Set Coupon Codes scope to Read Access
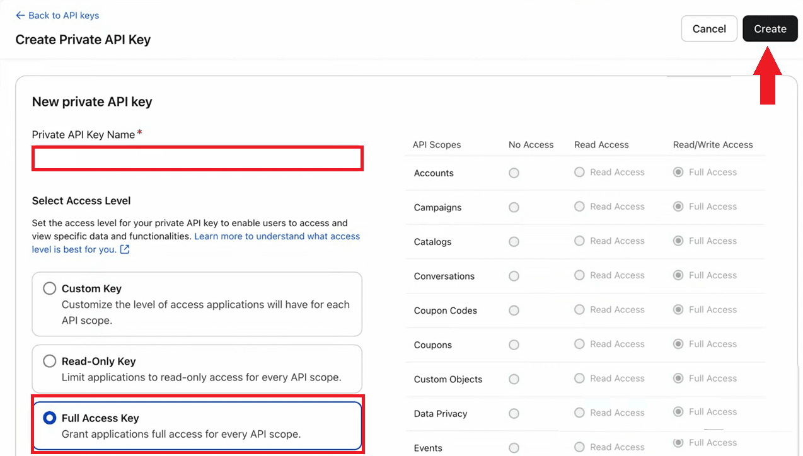This screenshot has width=803, height=456. (x=579, y=310)
